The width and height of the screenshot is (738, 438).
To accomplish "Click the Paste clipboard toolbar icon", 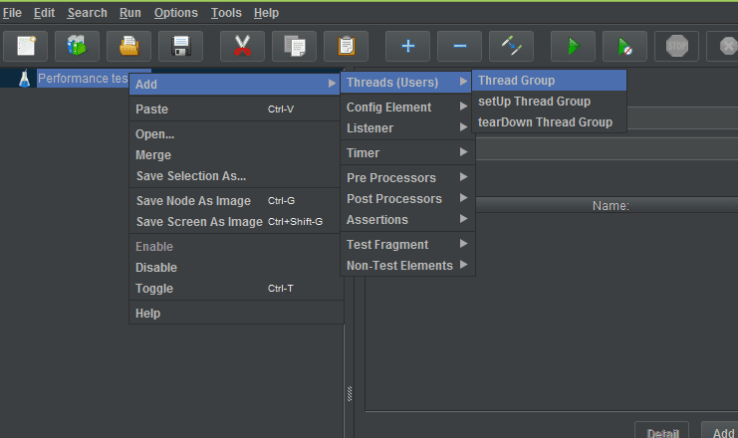I will (x=346, y=46).
